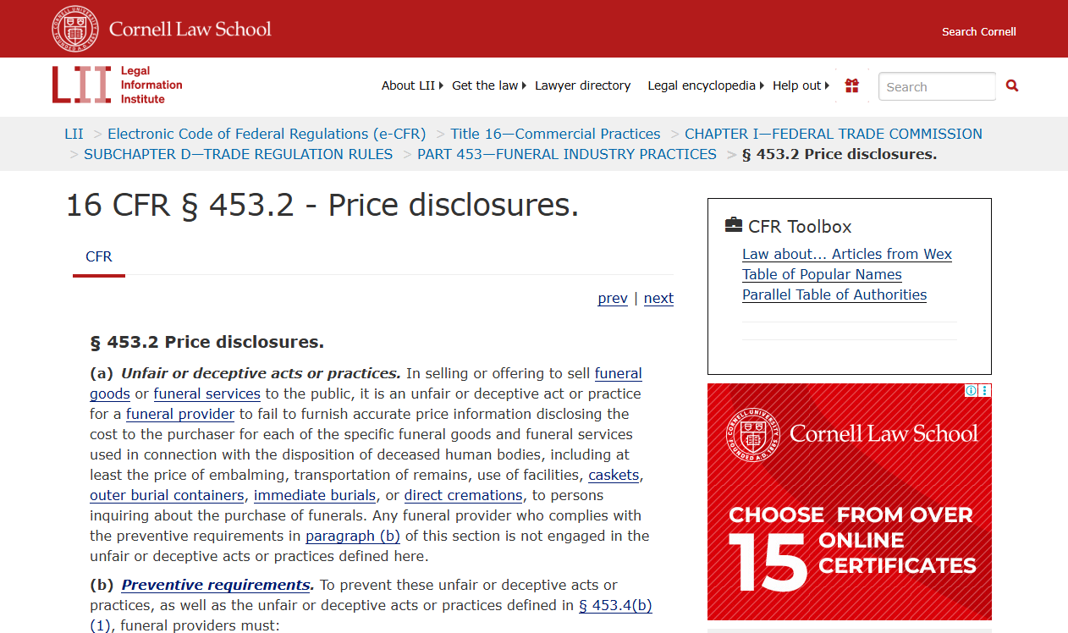Open the Cornell Law School online certificates ad
Viewport: 1068px width, 633px height.
(x=849, y=502)
